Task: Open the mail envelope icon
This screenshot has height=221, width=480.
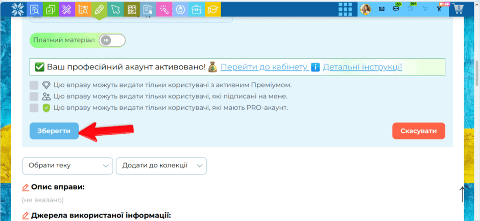Action: point(382,9)
